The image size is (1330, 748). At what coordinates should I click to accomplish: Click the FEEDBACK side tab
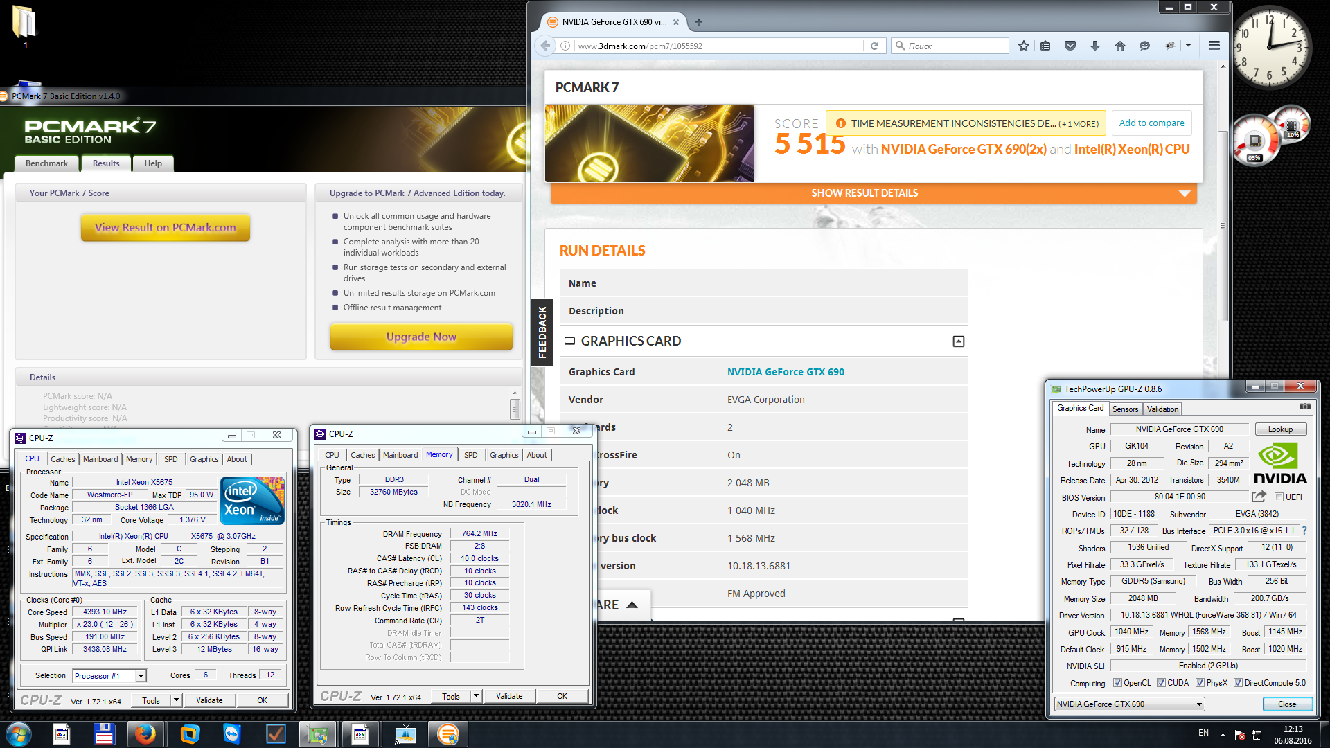542,332
